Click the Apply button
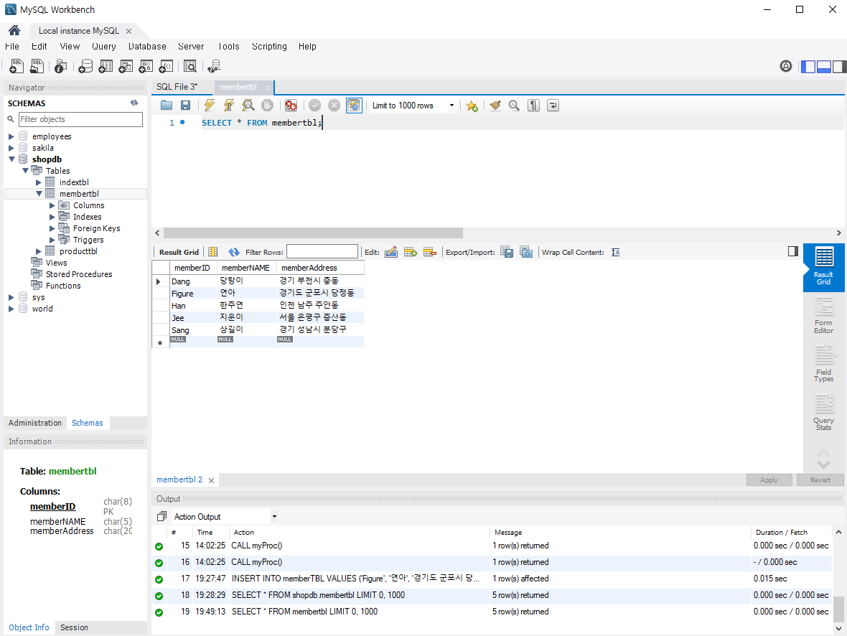 coord(769,480)
